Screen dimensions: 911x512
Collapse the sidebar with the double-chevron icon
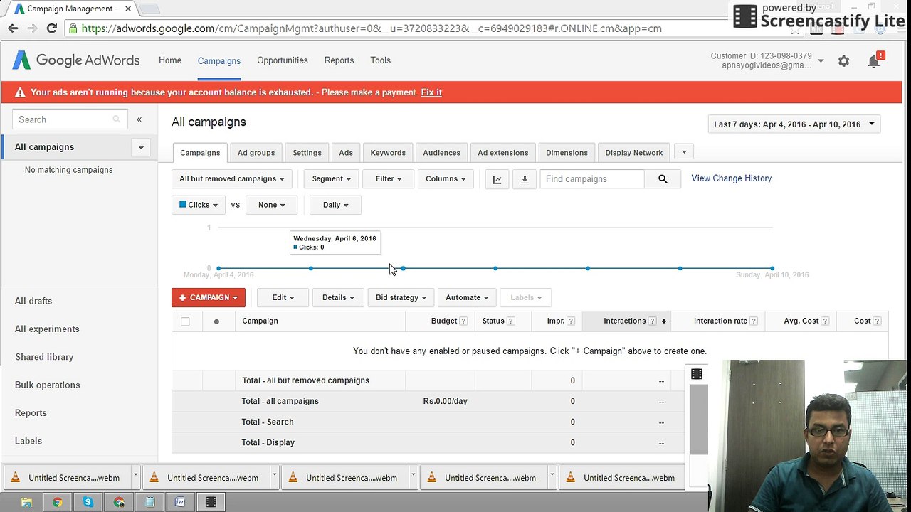[139, 119]
